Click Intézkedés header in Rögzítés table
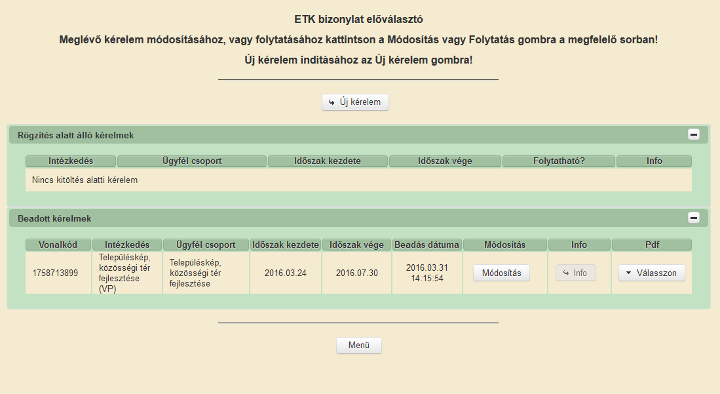Image resolution: width=720 pixels, height=394 pixels. click(71, 161)
